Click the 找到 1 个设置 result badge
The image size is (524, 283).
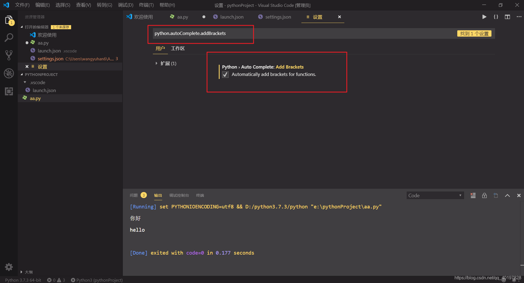(474, 34)
